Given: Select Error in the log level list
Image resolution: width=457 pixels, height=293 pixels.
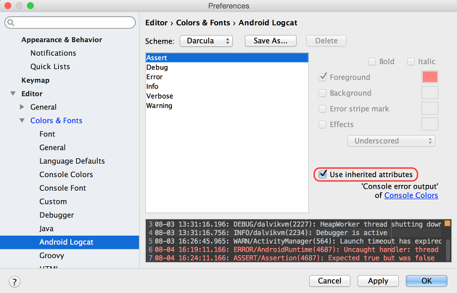Looking at the screenshot, I should pos(227,77).
